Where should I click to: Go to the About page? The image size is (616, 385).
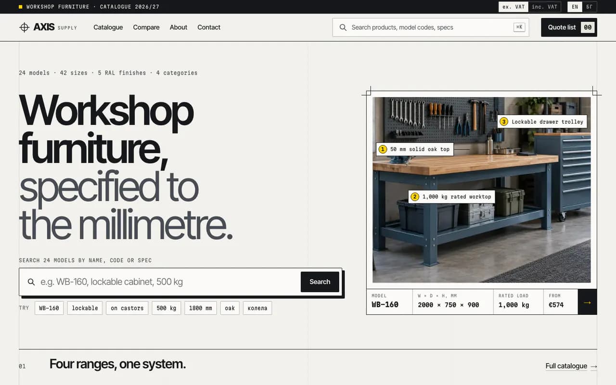pos(179,27)
